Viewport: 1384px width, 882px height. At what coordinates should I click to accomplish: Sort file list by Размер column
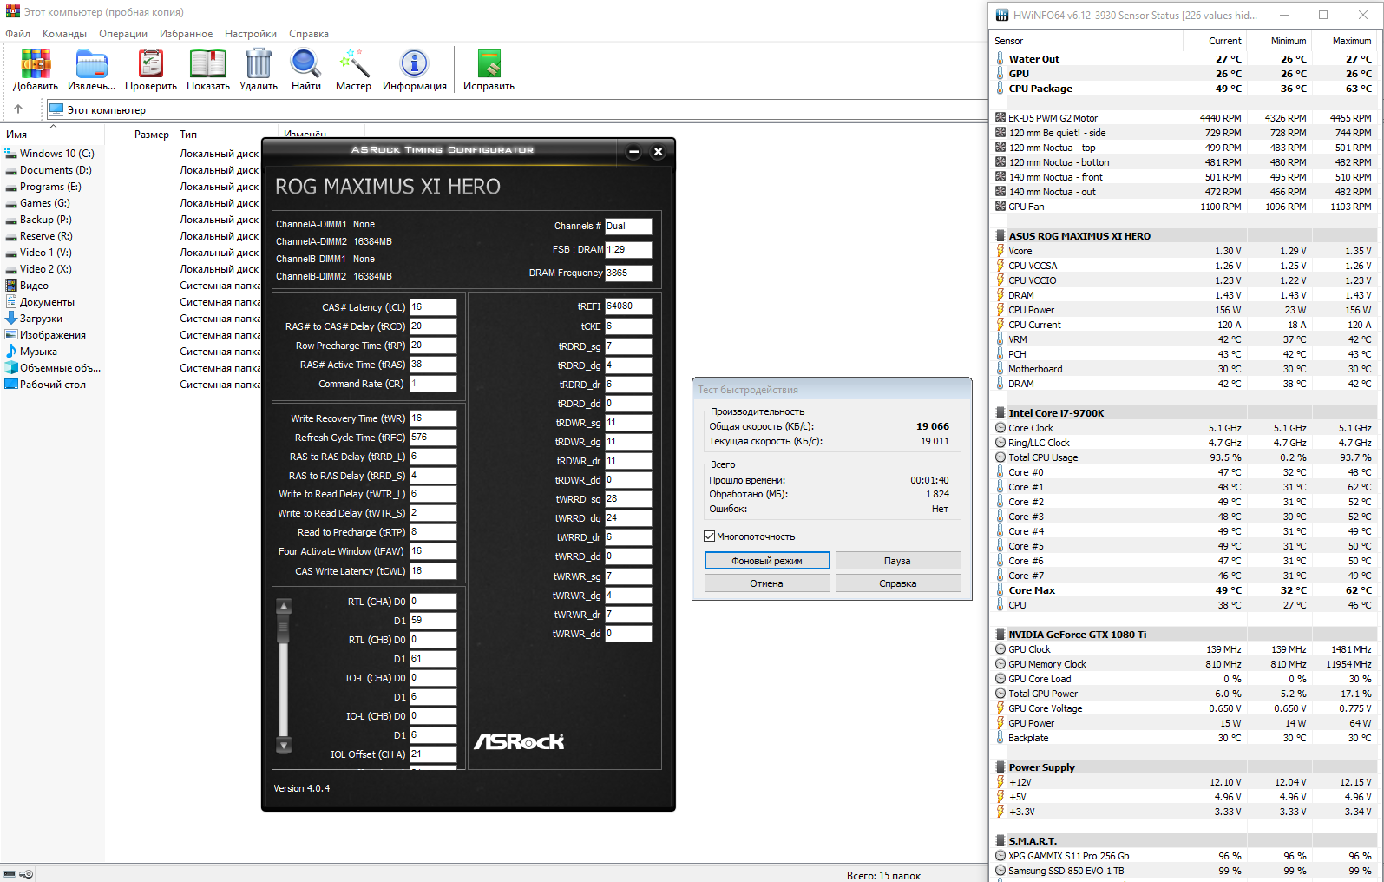(139, 135)
